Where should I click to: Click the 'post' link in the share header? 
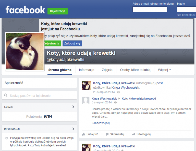160,83
